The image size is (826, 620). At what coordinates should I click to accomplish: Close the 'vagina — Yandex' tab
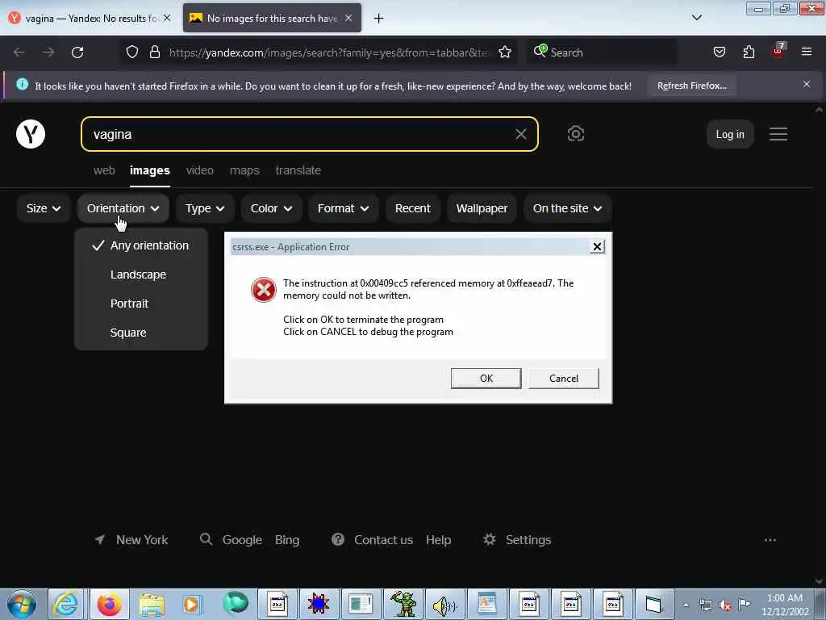(167, 18)
